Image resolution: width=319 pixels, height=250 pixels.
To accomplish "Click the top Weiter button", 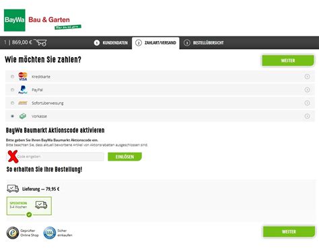I will (x=288, y=60).
